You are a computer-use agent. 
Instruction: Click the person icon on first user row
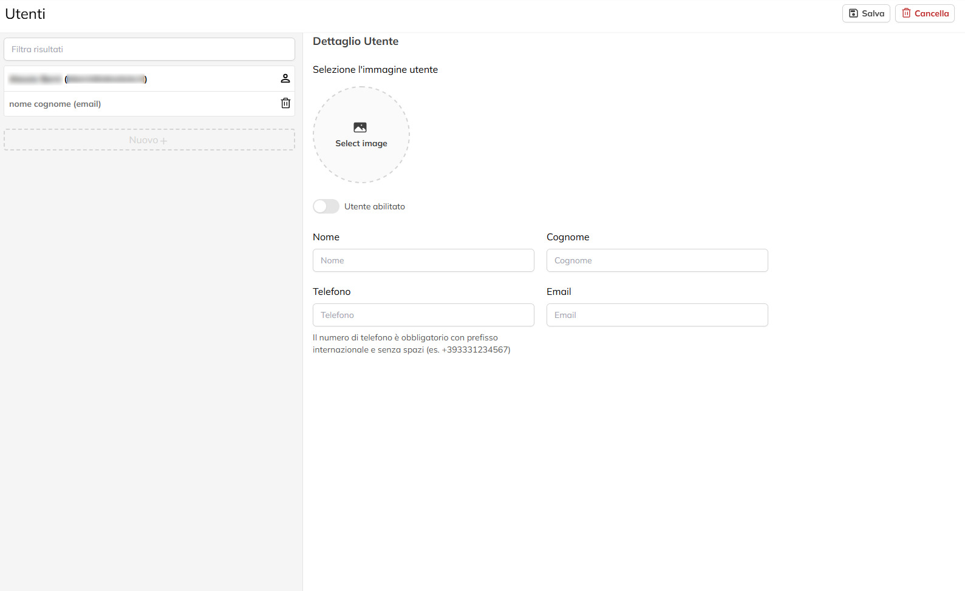pos(285,78)
